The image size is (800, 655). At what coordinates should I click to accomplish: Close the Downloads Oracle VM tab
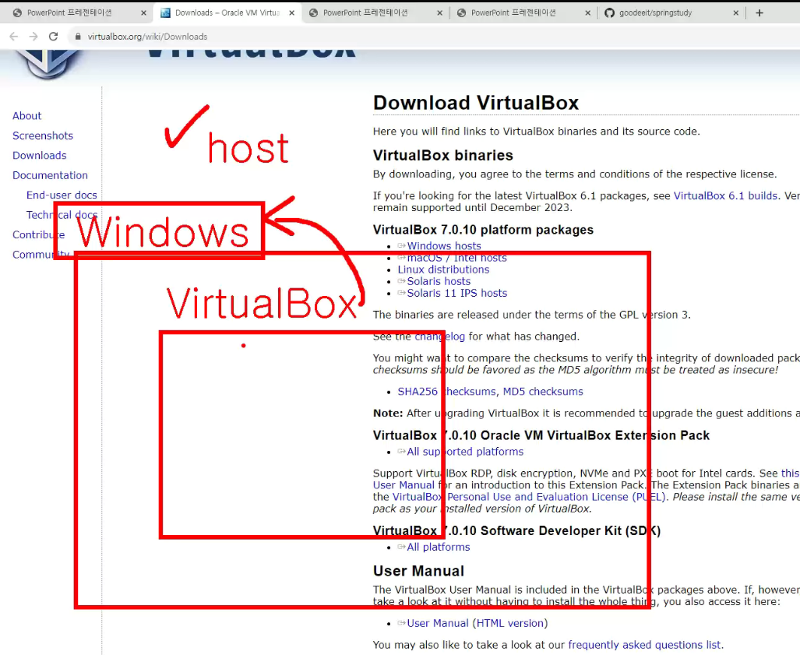tap(291, 12)
